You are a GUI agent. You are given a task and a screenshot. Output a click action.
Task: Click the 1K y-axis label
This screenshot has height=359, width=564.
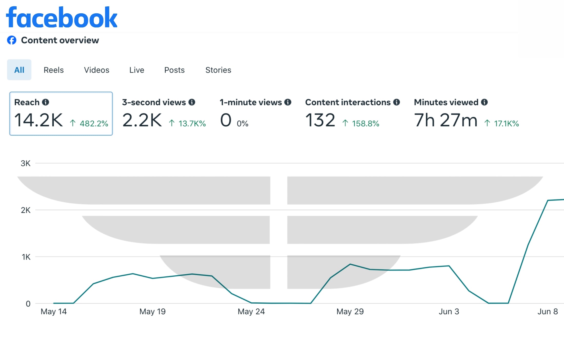26,257
